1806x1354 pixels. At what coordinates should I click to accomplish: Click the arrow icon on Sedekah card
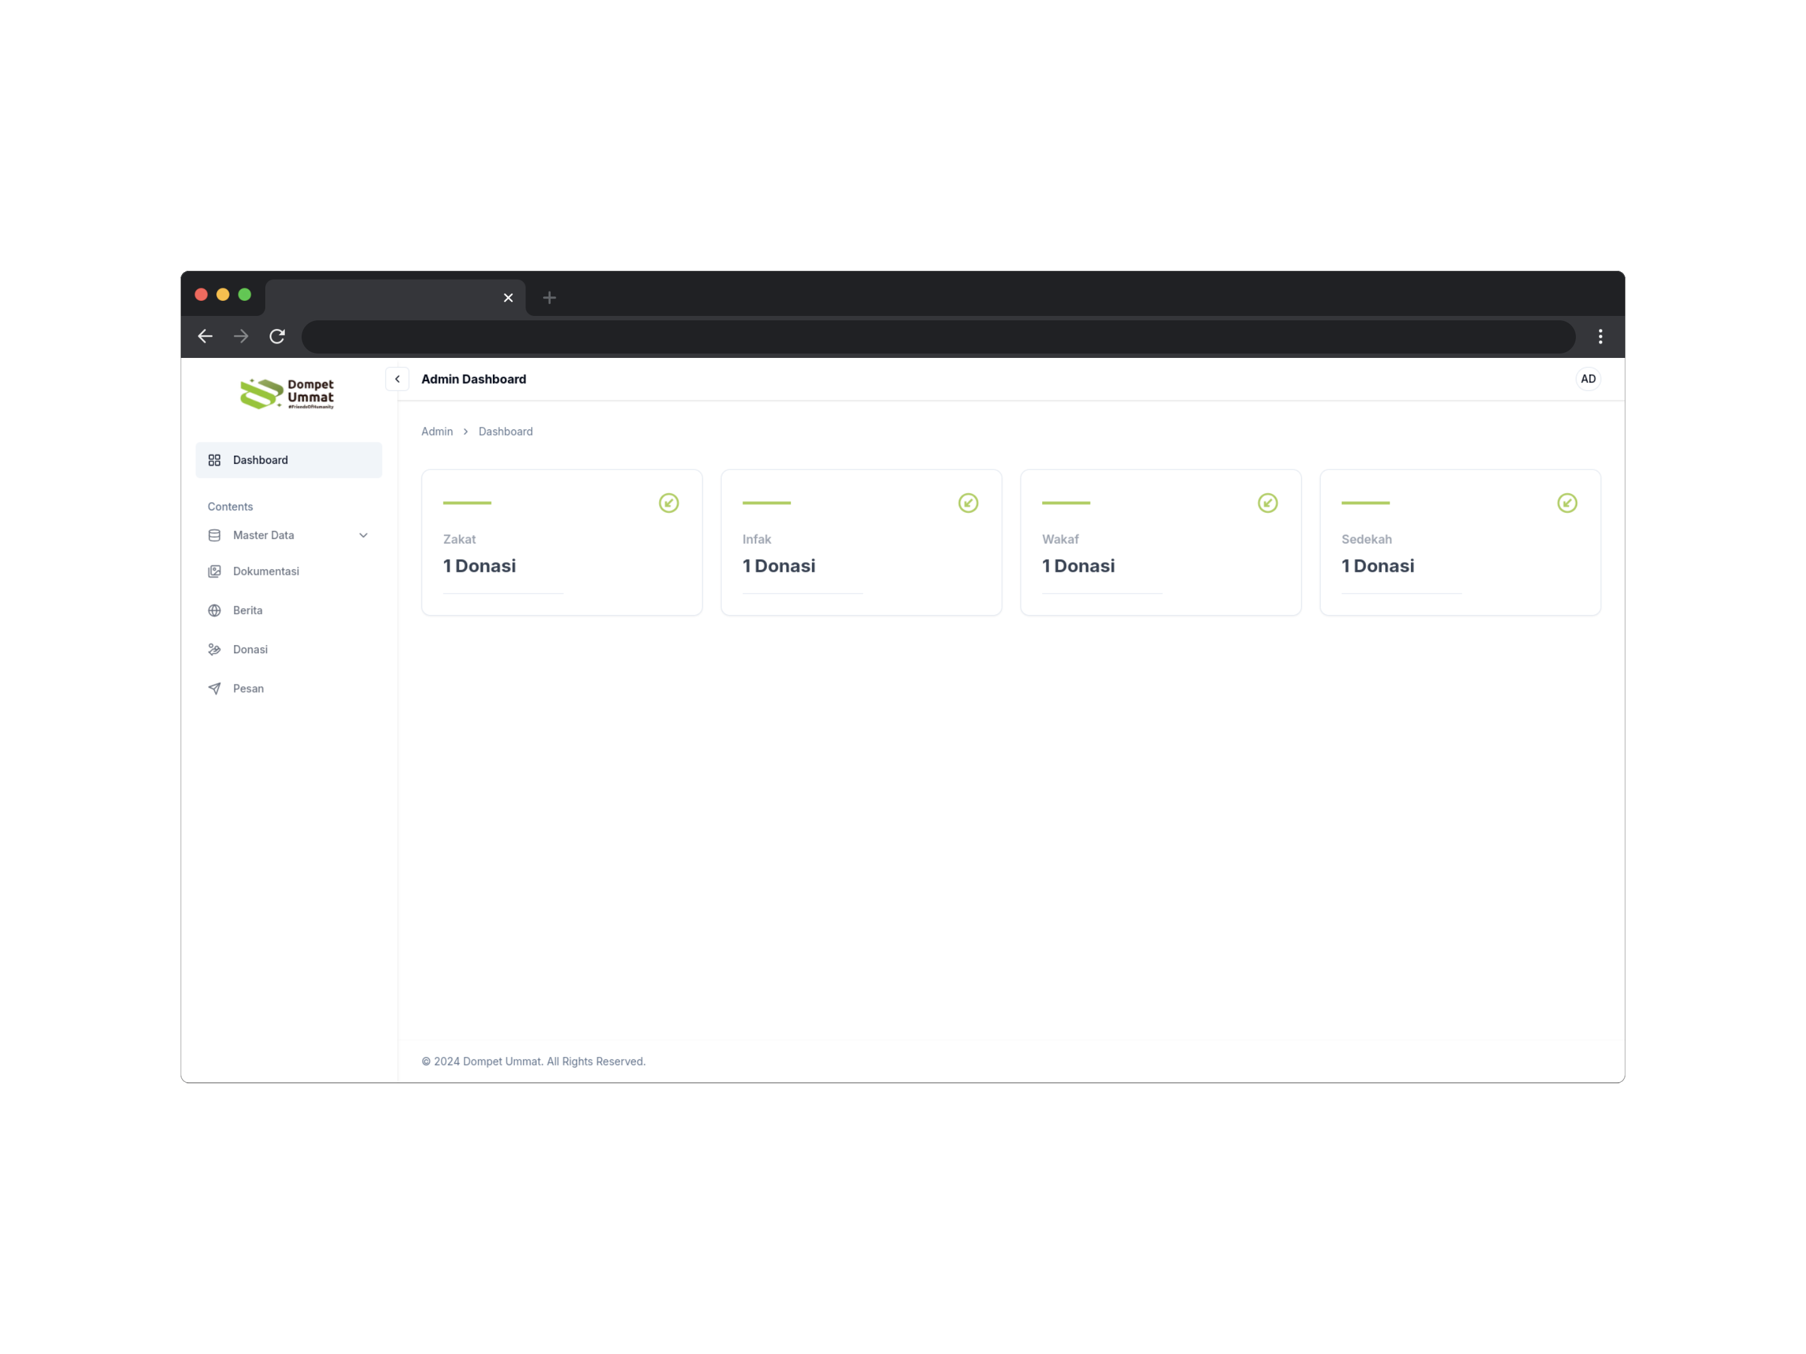(1567, 503)
